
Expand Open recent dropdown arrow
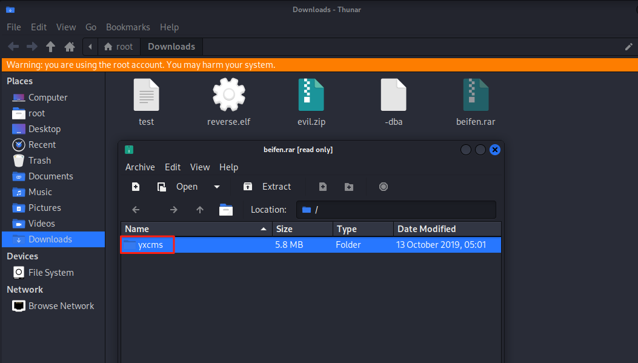coord(217,187)
